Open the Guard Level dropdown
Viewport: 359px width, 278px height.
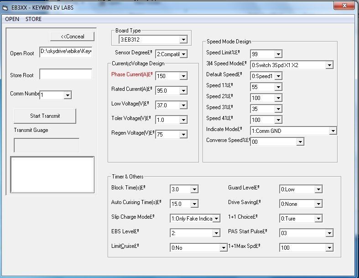[x=318, y=189]
